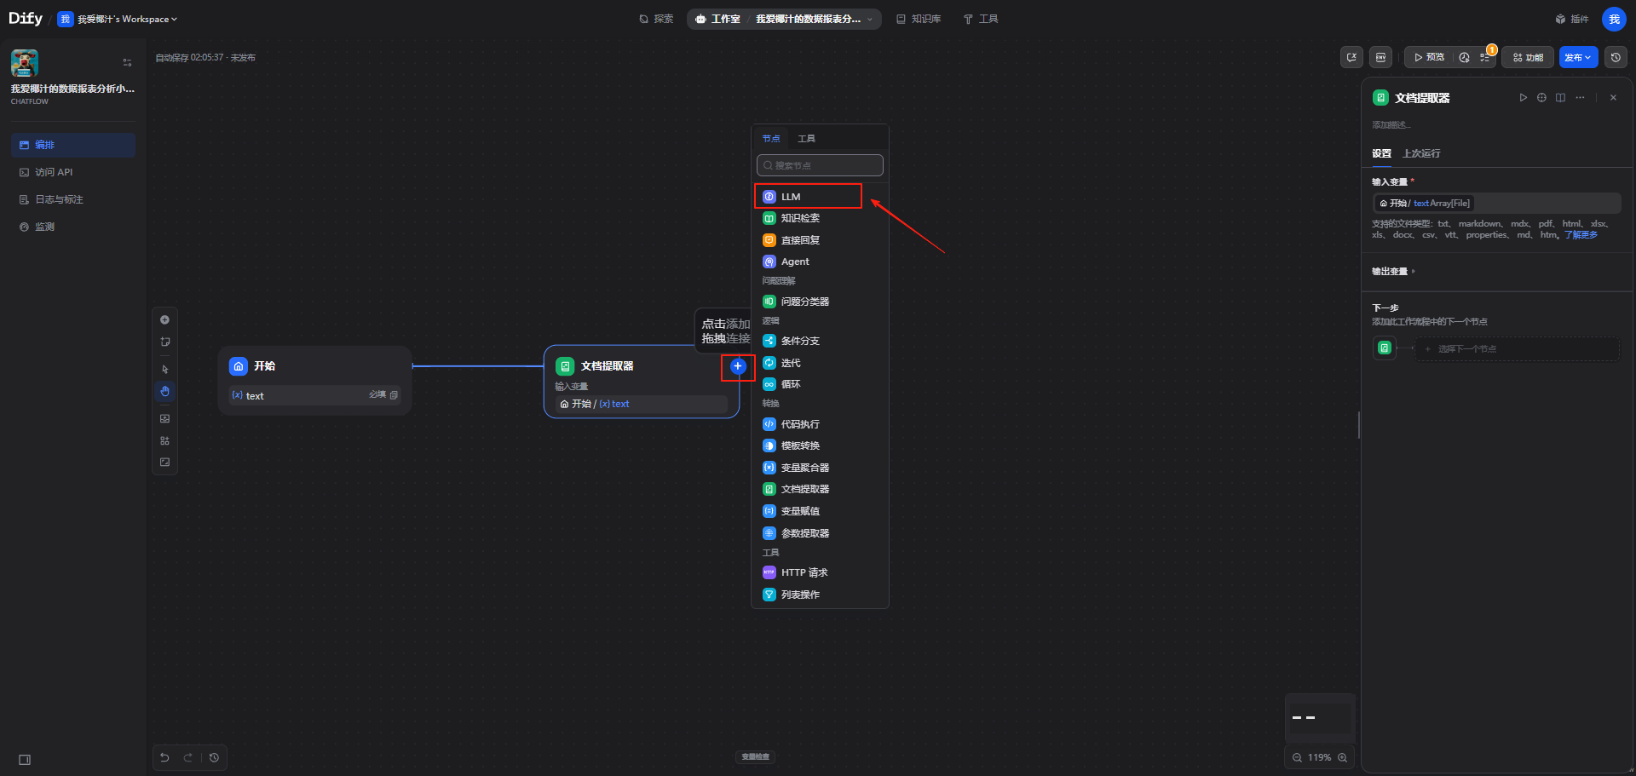The height and width of the screenshot is (776, 1636).
Task: Click input variable field 开始/text Array[File]
Action: [x=1496, y=203]
